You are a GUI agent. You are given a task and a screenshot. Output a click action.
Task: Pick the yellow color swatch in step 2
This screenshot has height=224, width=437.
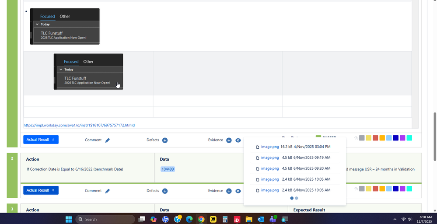pos(368,189)
